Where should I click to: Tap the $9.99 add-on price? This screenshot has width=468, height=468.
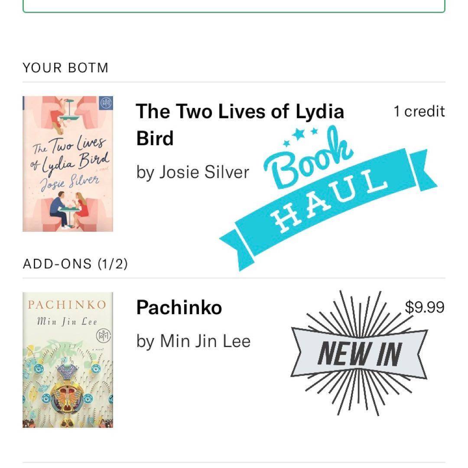[424, 307]
